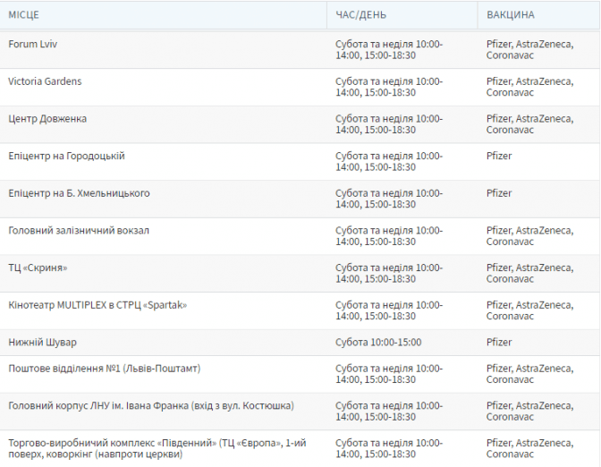Screen dimensions: 601x467
Task: Select the Victoria Gardens location cell
Action: click(45, 81)
